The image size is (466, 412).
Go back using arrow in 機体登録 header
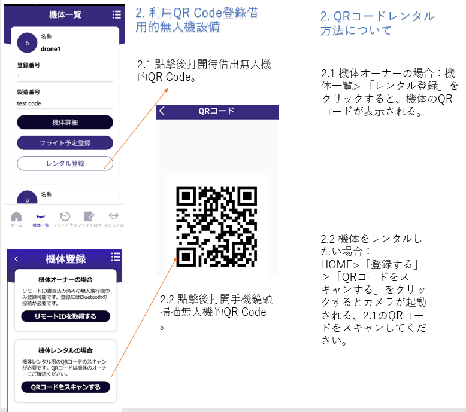17,259
